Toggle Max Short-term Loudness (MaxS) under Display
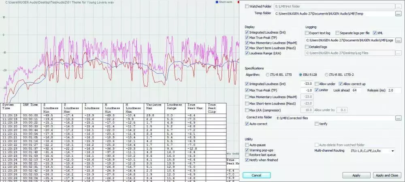405x182 pixels. [247, 48]
